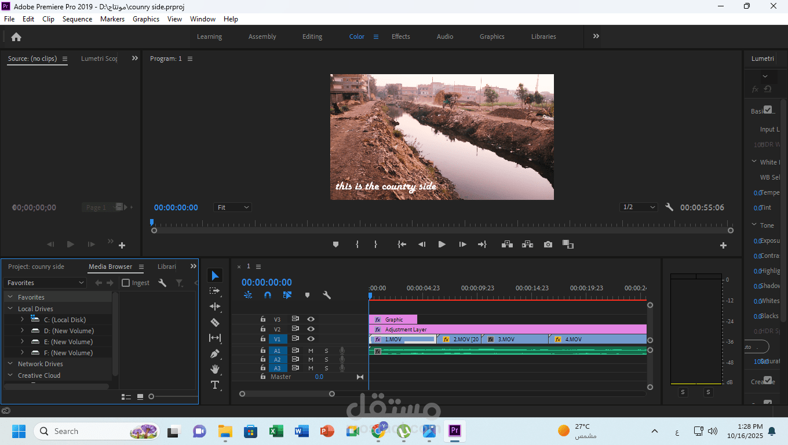Go to In point in Program monitor
This screenshot has height=445, width=788.
pyautogui.click(x=402, y=245)
